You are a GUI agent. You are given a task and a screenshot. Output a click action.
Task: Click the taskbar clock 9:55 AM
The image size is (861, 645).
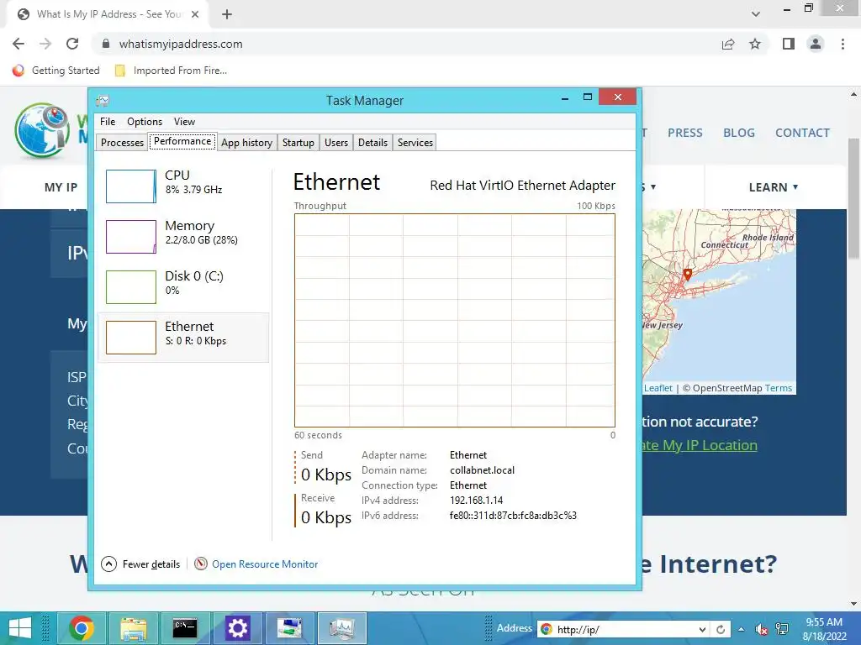824,622
